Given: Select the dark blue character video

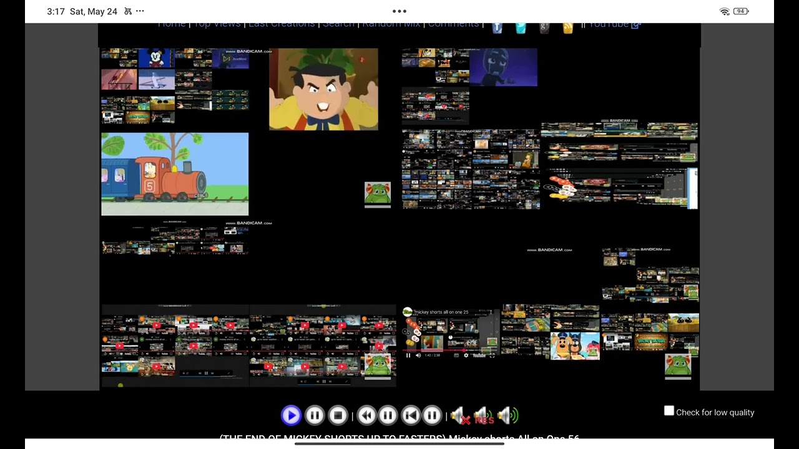Looking at the screenshot, I should [x=503, y=67].
